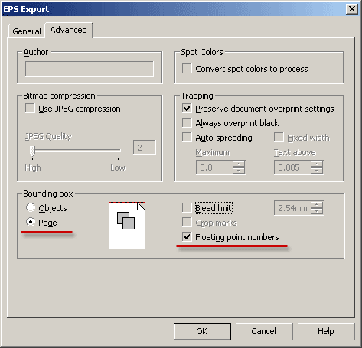Decrease the Text above value with down arrow
Image resolution: width=362 pixels, height=348 pixels.
317,171
